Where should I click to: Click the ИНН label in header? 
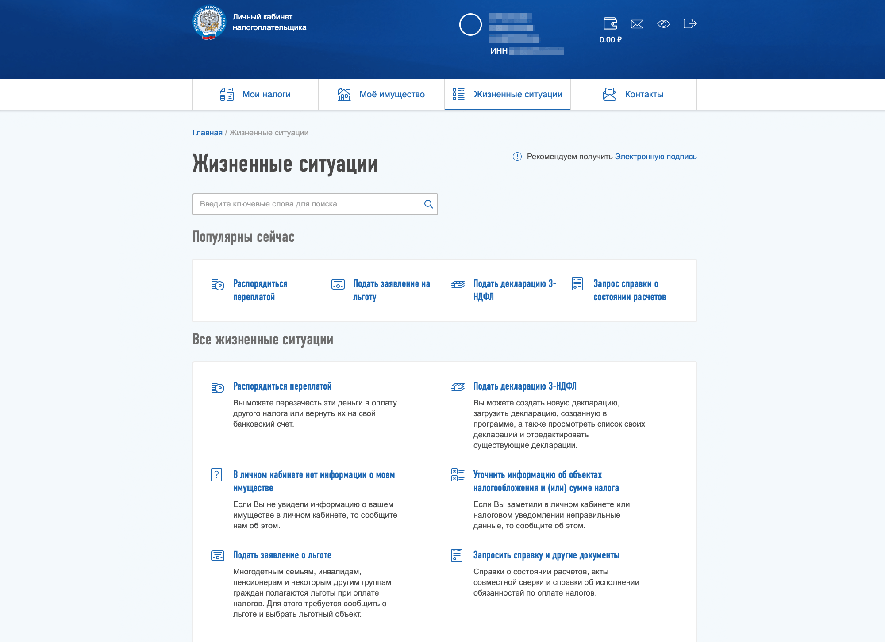499,51
